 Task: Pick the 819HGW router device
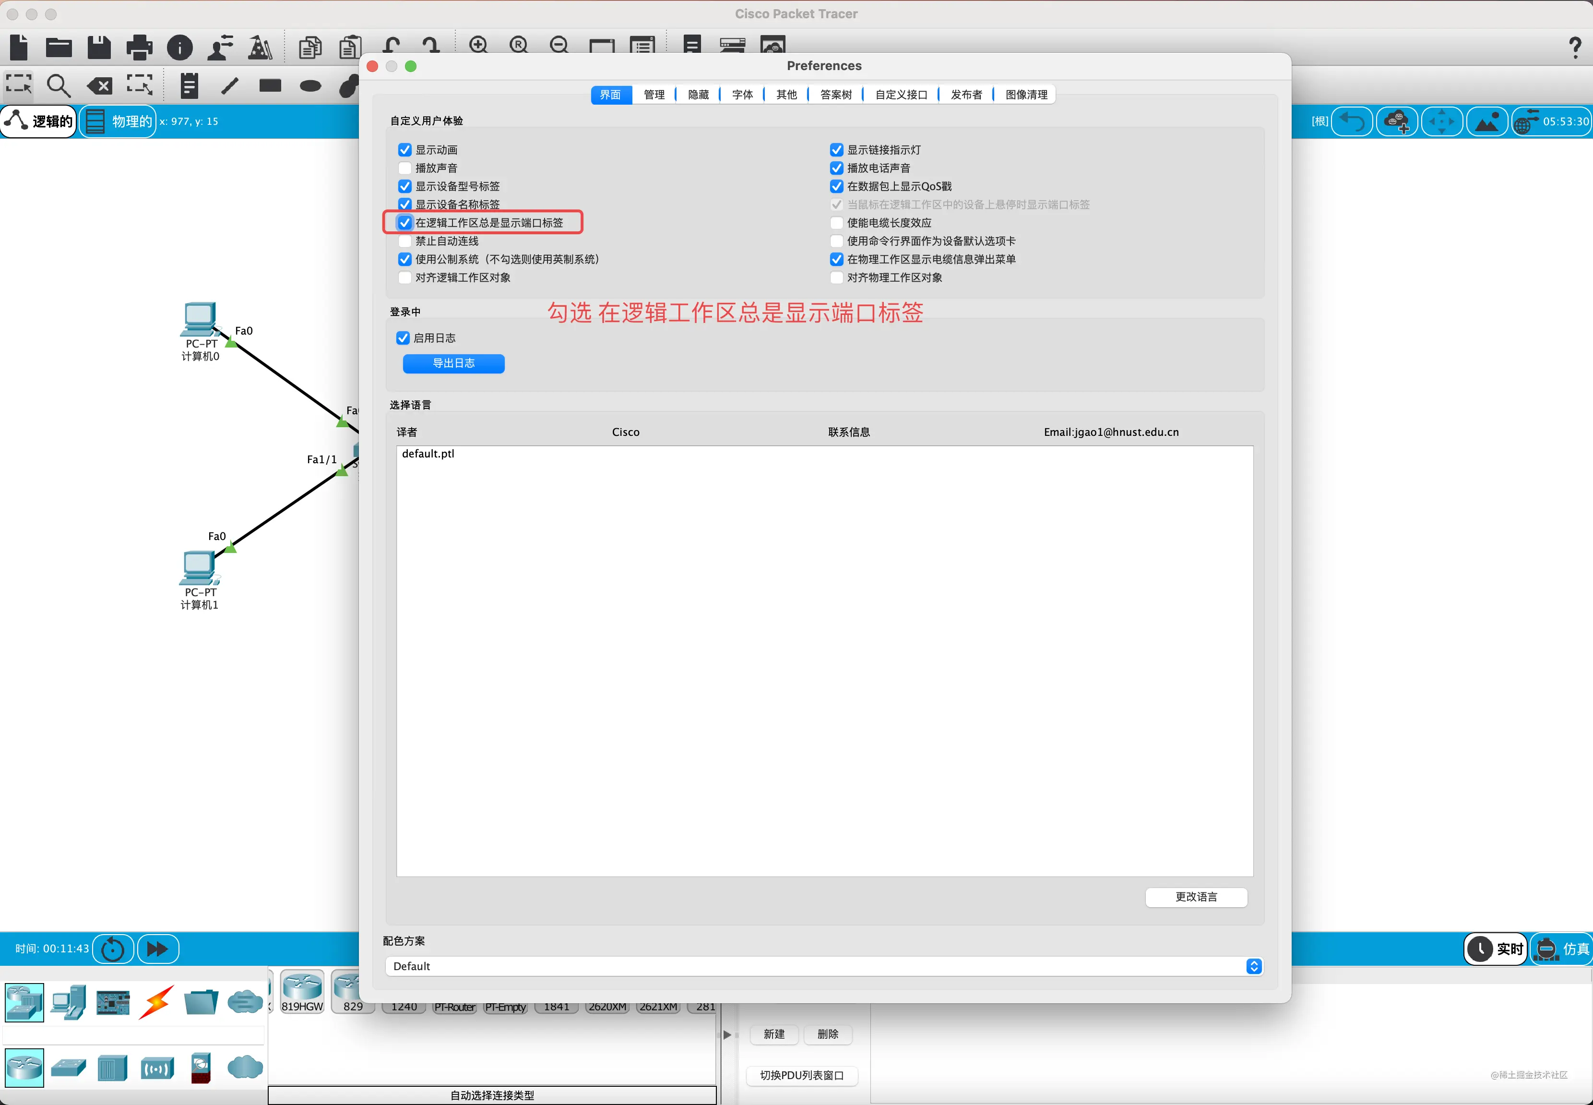[302, 991]
